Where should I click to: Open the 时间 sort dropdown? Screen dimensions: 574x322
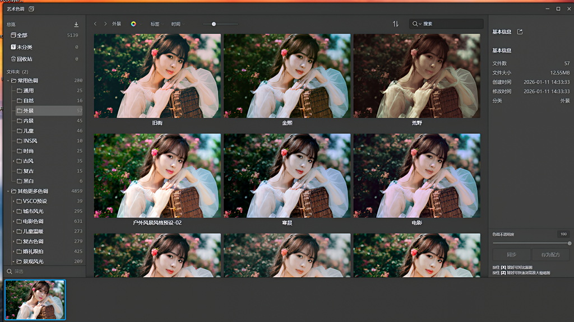(x=177, y=24)
